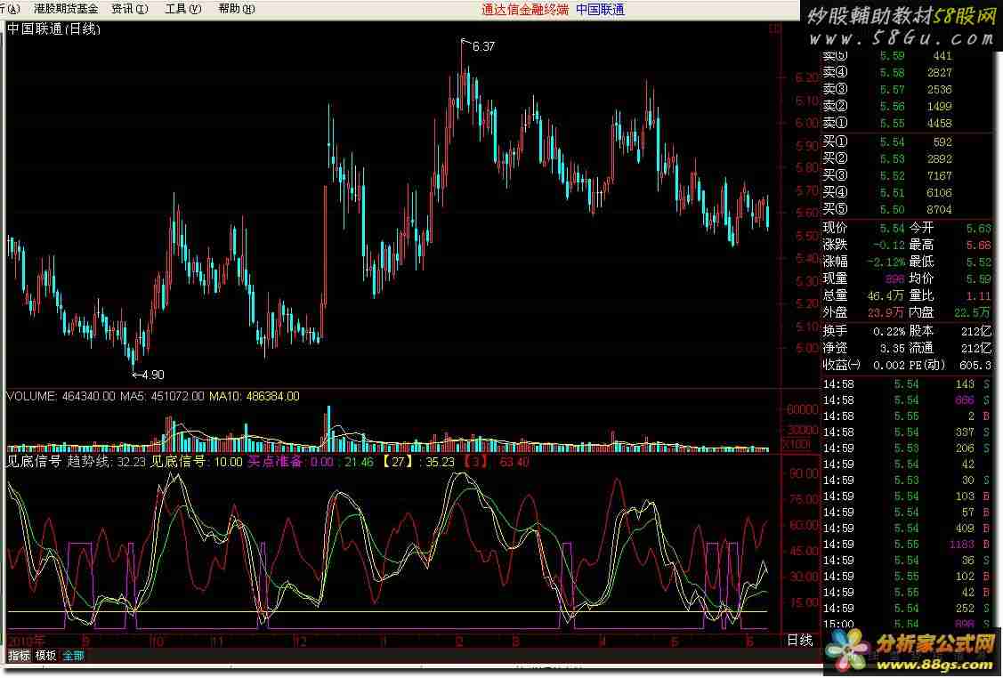Click the 现量 value 898
Screen dimensions: 1003x678
point(895,278)
